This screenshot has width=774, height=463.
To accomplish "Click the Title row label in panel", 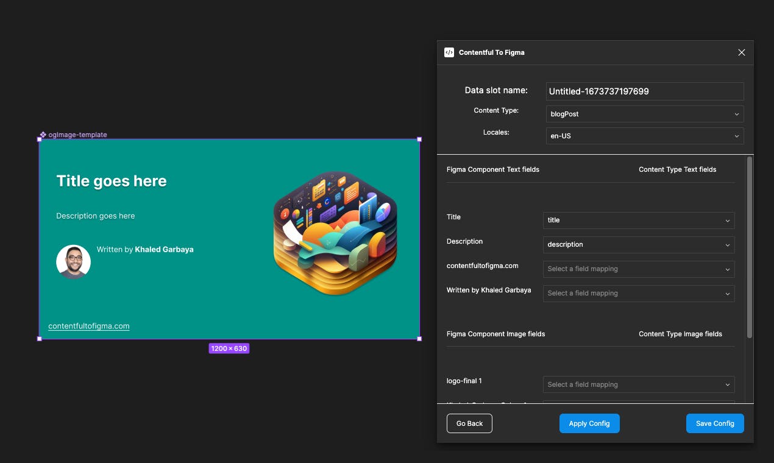I will [x=453, y=217].
